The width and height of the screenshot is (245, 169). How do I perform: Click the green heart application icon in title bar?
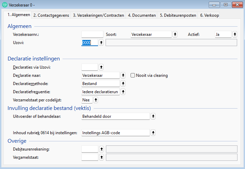[x=5, y=5]
